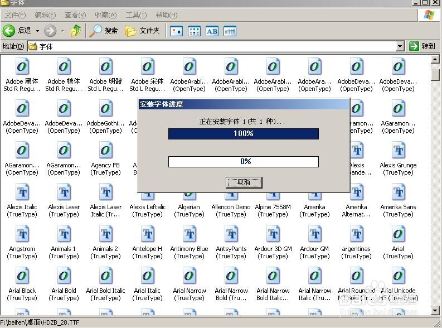Select the Arial Bold Italic font icon
This screenshot has height=328, width=442.
(105, 276)
